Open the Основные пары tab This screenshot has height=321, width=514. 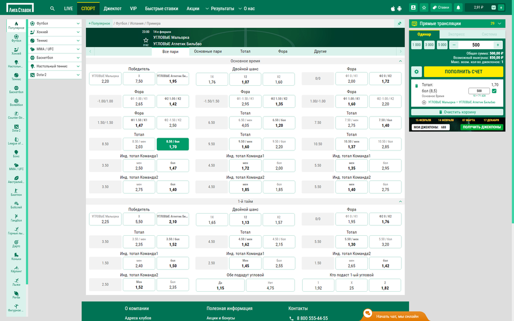tap(208, 51)
